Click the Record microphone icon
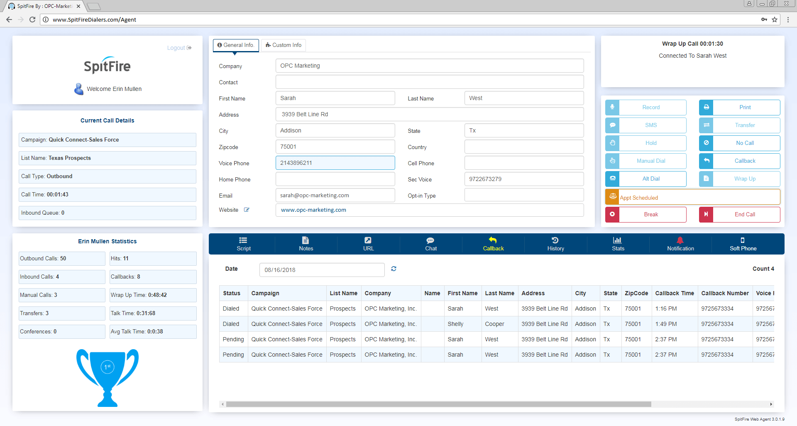797x426 pixels. [x=612, y=107]
